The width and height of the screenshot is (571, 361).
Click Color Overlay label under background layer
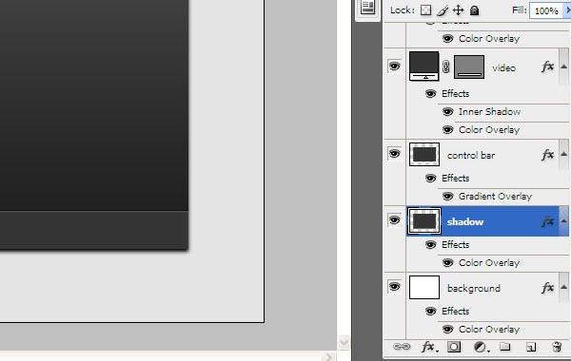tap(489, 329)
